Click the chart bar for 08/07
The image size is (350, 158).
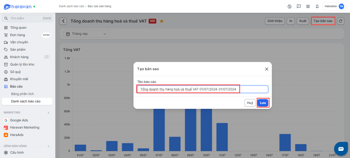point(175,144)
